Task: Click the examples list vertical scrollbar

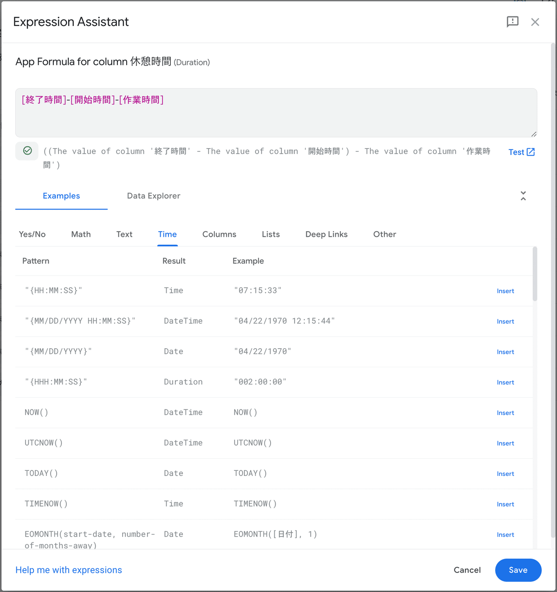Action: click(535, 274)
